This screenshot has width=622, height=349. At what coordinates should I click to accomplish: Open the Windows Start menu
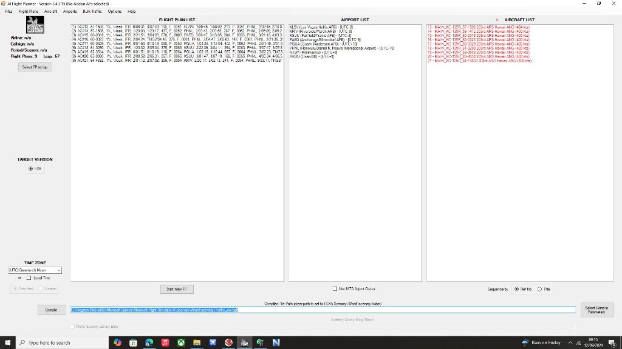coord(7,343)
